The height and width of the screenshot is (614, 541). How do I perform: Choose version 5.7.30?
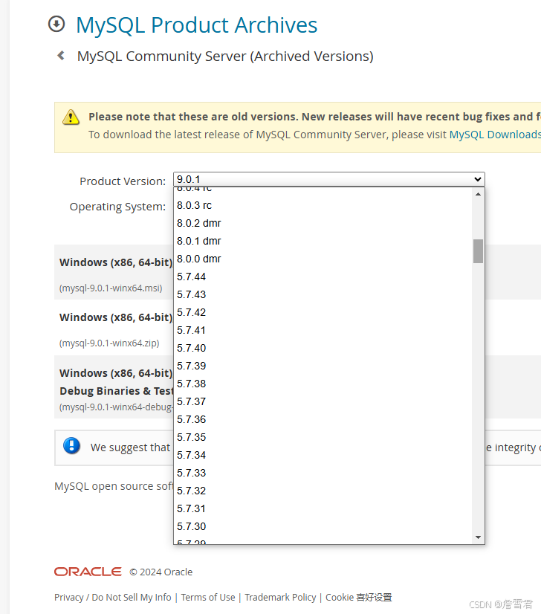[x=323, y=526]
